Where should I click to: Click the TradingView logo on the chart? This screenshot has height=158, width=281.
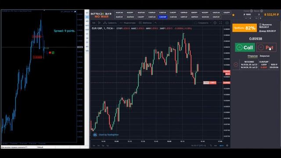[95, 135]
